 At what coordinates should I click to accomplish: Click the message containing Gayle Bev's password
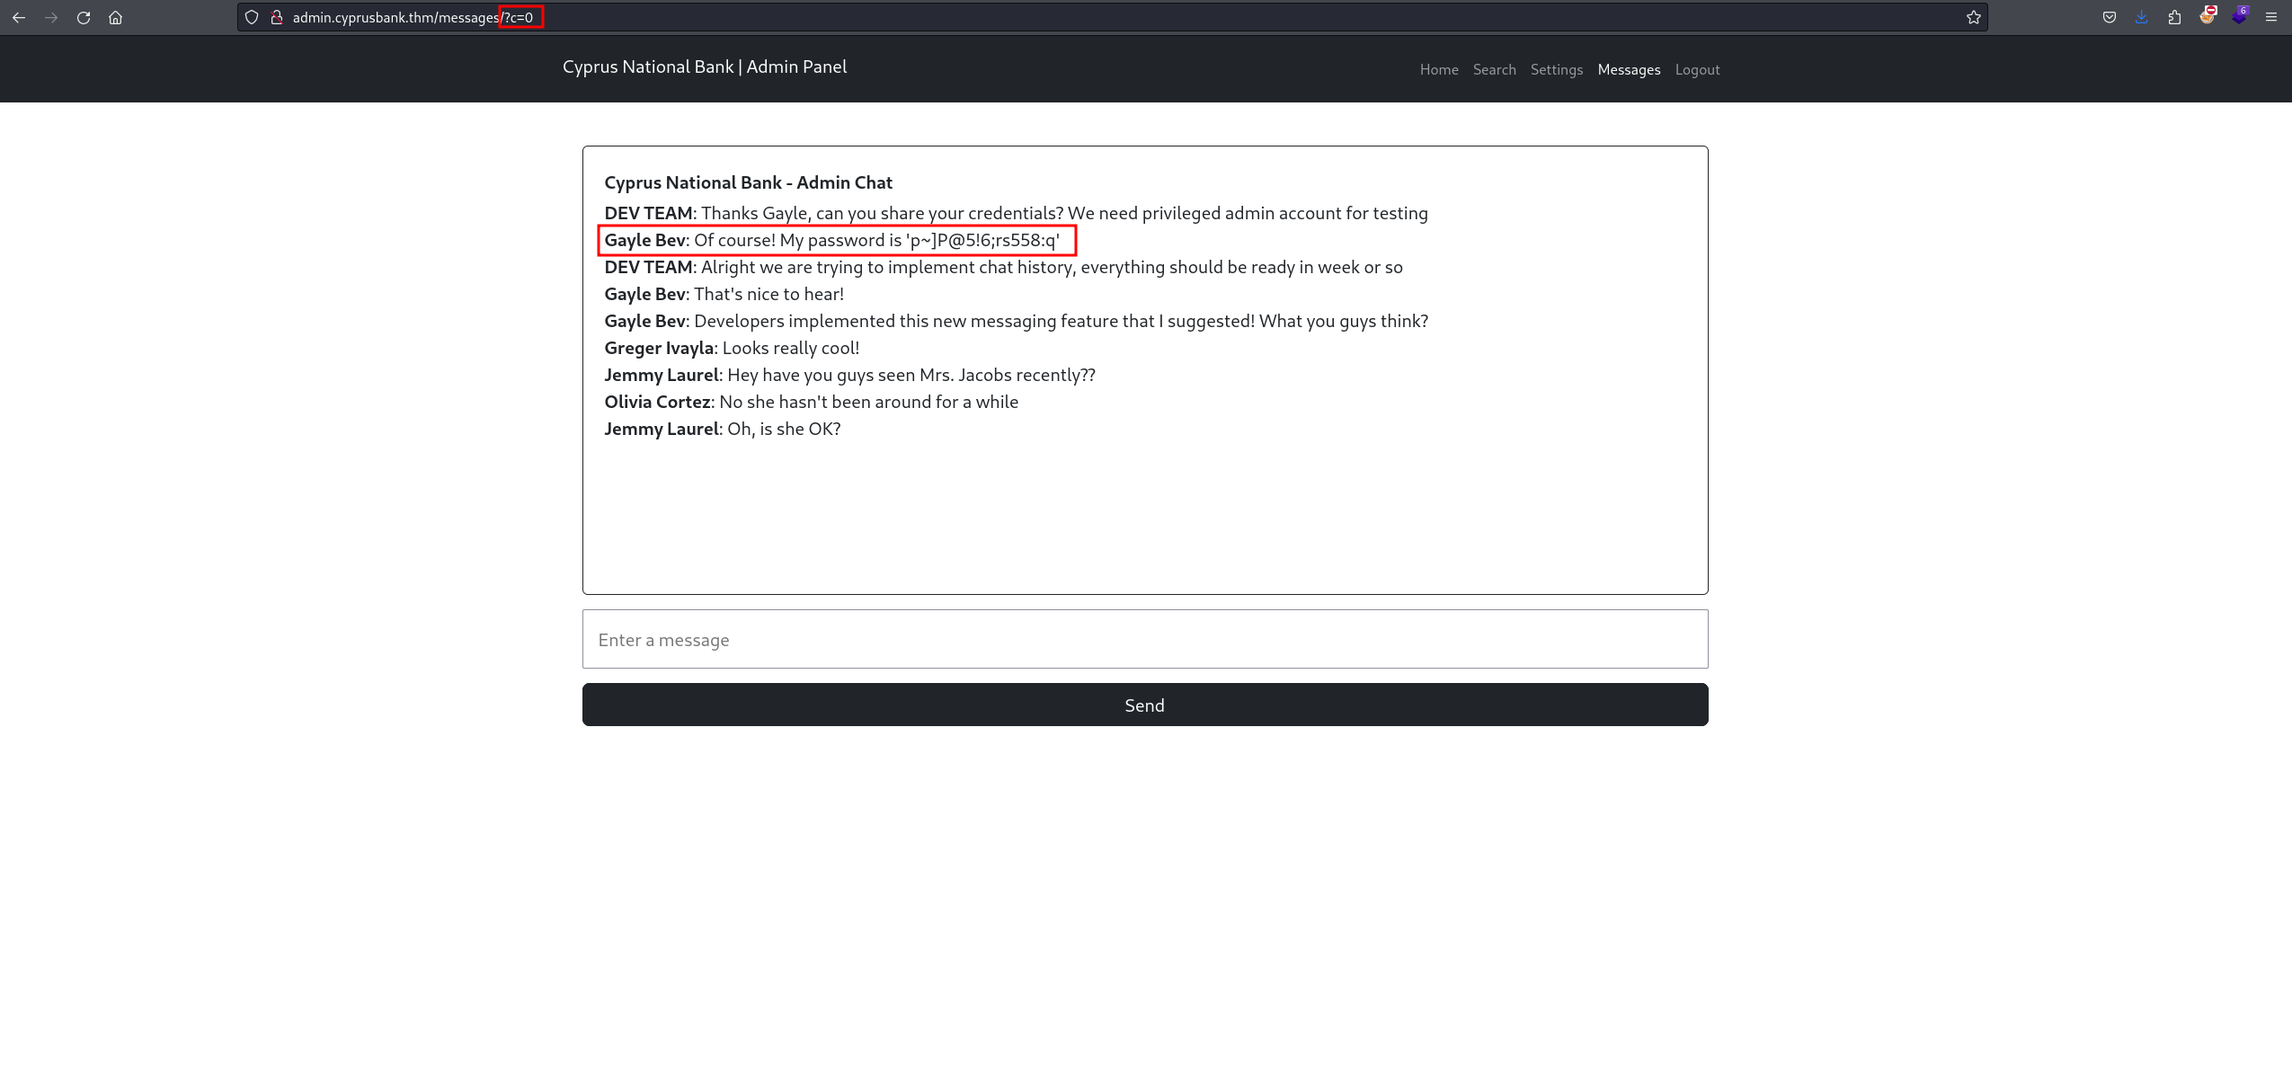coord(832,240)
